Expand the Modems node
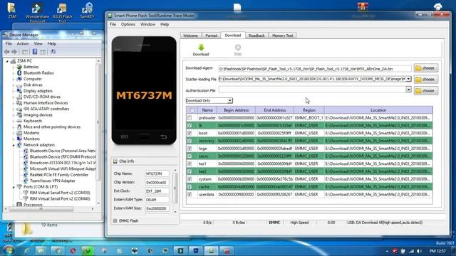456x256 pixels. [x=14, y=133]
